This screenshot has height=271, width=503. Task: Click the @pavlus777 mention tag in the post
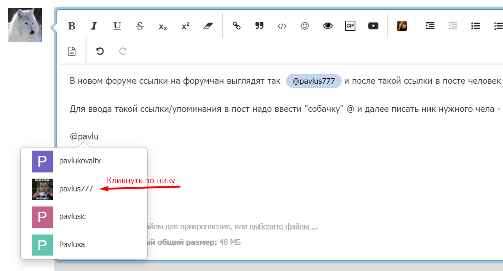point(314,81)
